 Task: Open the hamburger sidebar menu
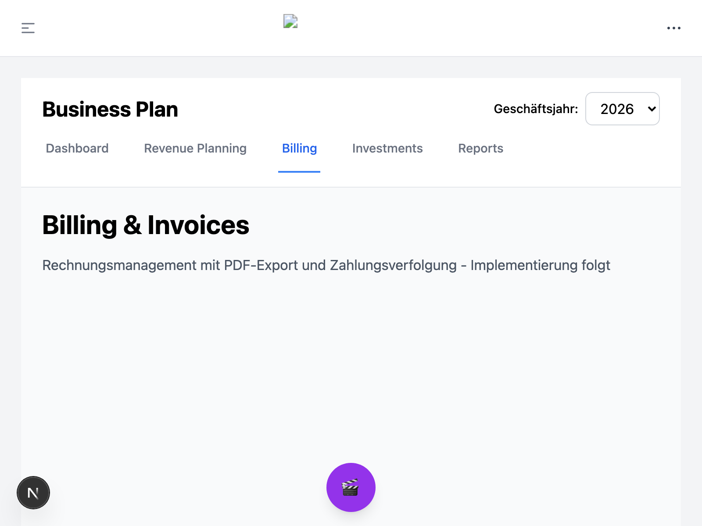pos(28,28)
